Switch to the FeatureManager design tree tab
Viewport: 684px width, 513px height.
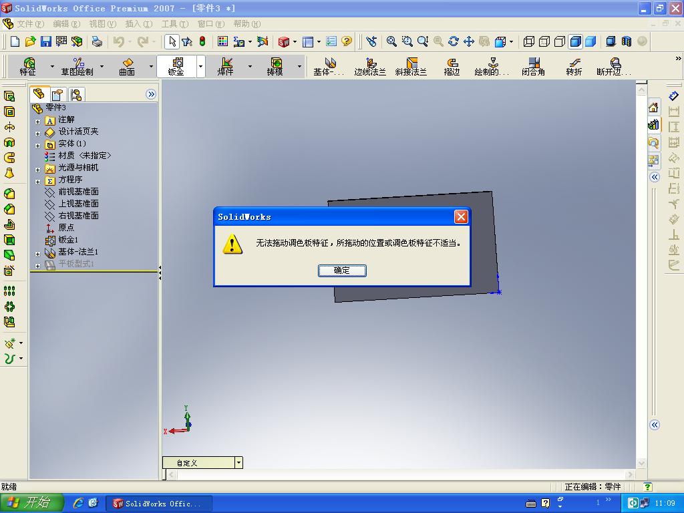point(39,94)
